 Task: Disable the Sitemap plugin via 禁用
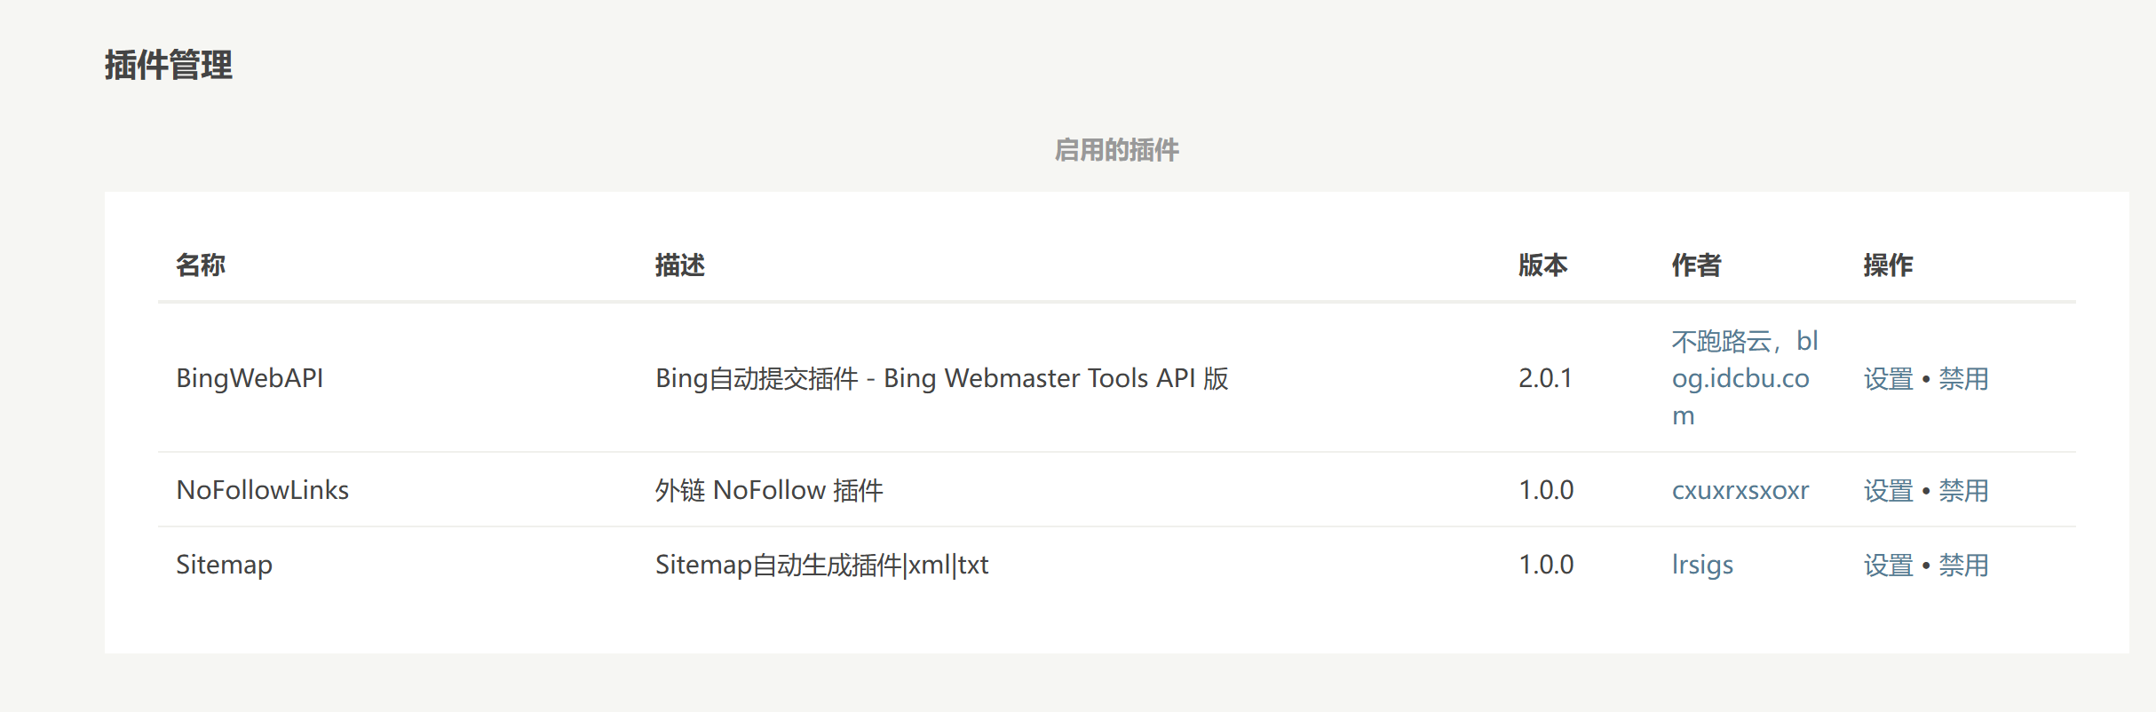coord(1963,565)
